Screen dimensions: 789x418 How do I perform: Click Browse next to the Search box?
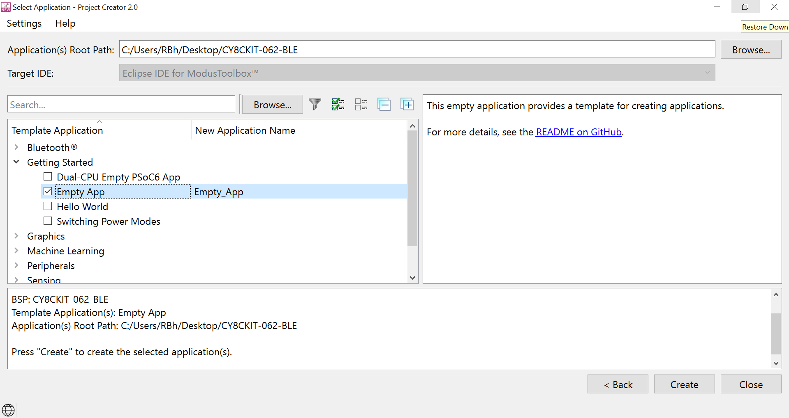click(272, 105)
